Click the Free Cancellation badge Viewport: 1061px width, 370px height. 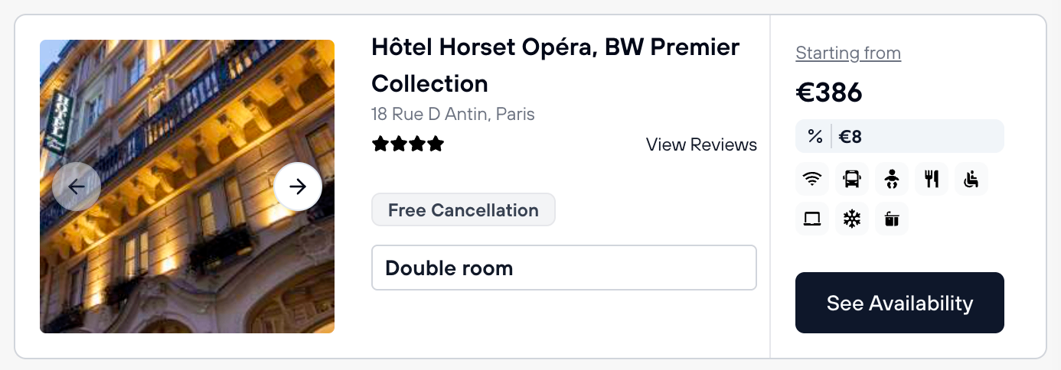463,210
